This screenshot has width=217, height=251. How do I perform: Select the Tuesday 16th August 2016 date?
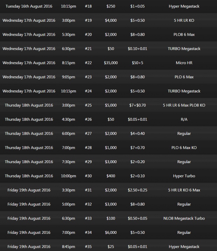coord(29,6)
